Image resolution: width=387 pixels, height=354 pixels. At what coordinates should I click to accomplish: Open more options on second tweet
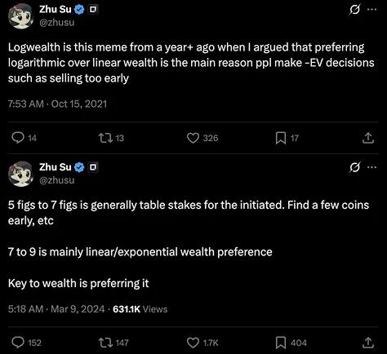pos(372,167)
